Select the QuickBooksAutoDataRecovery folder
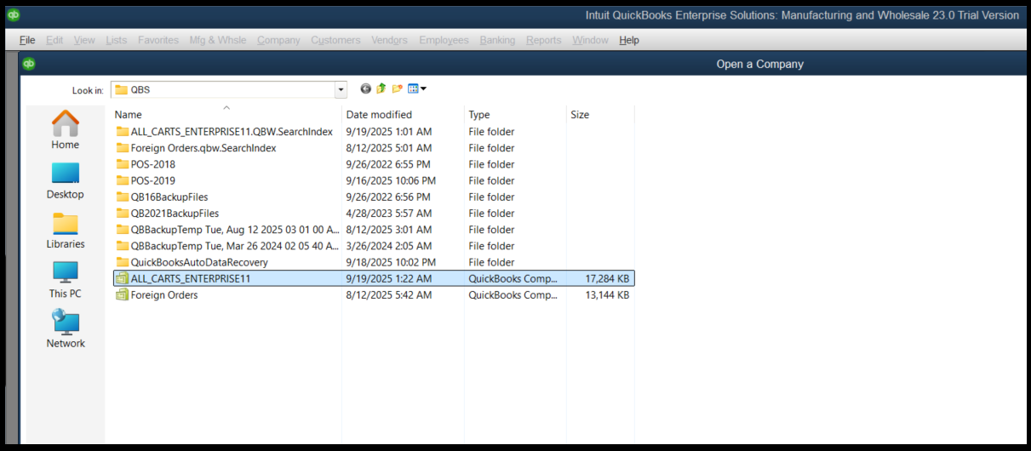Screen dimensions: 1031x451 (198, 262)
